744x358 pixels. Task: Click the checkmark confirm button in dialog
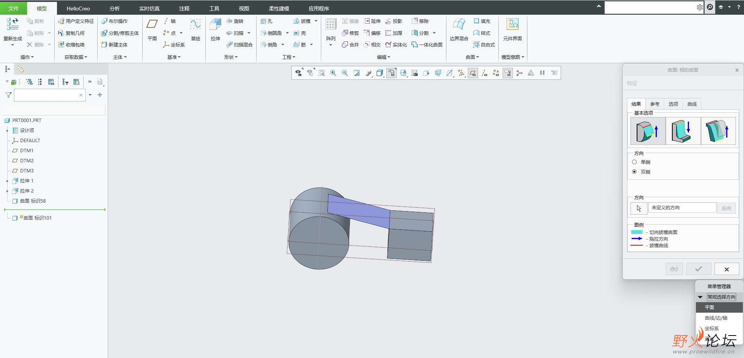699,269
